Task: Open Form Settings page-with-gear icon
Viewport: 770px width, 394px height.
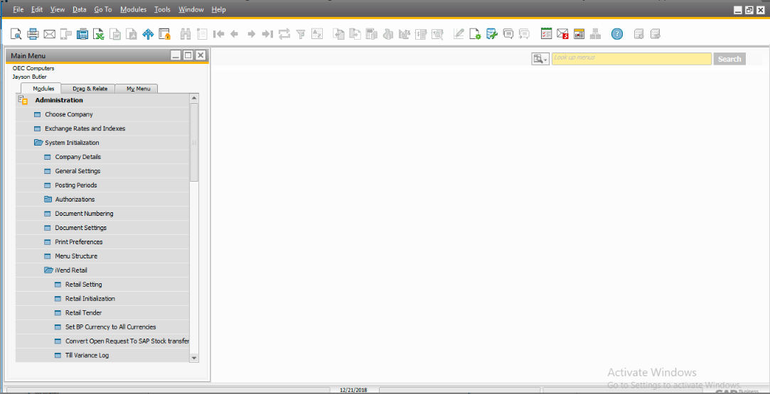Action: point(475,34)
